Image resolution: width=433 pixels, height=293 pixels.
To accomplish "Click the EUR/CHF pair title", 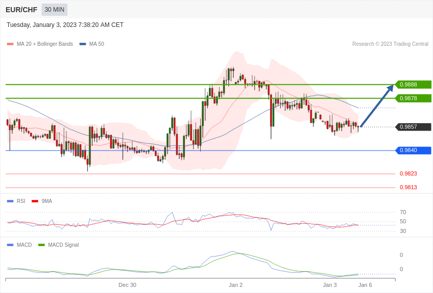I will tap(21, 10).
